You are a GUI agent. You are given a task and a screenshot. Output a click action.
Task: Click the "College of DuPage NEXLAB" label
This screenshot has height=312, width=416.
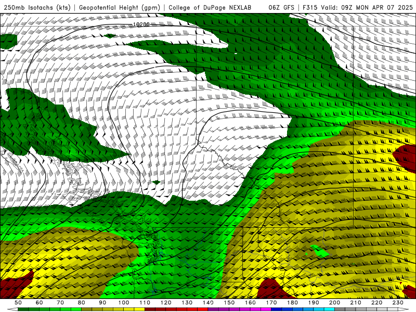pyautogui.click(x=210, y=8)
